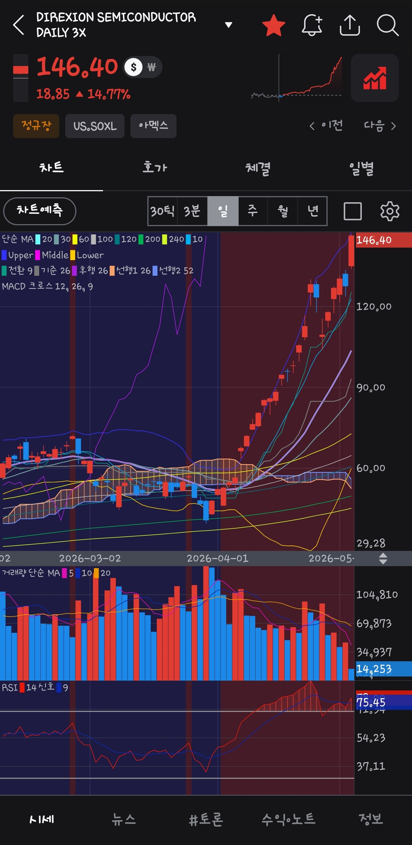
Task: Click the mini price chart thumbnail
Action: pyautogui.click(x=296, y=78)
